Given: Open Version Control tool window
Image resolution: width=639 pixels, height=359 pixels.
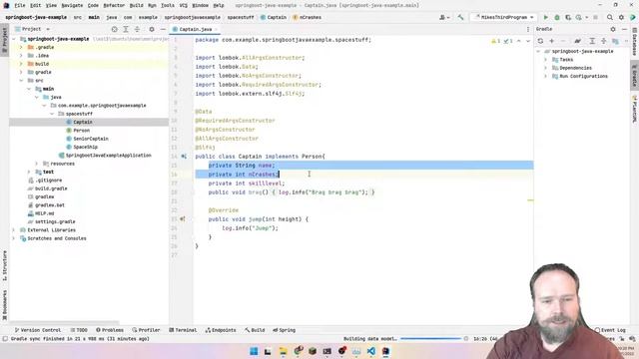Looking at the screenshot, I should [x=38, y=330].
